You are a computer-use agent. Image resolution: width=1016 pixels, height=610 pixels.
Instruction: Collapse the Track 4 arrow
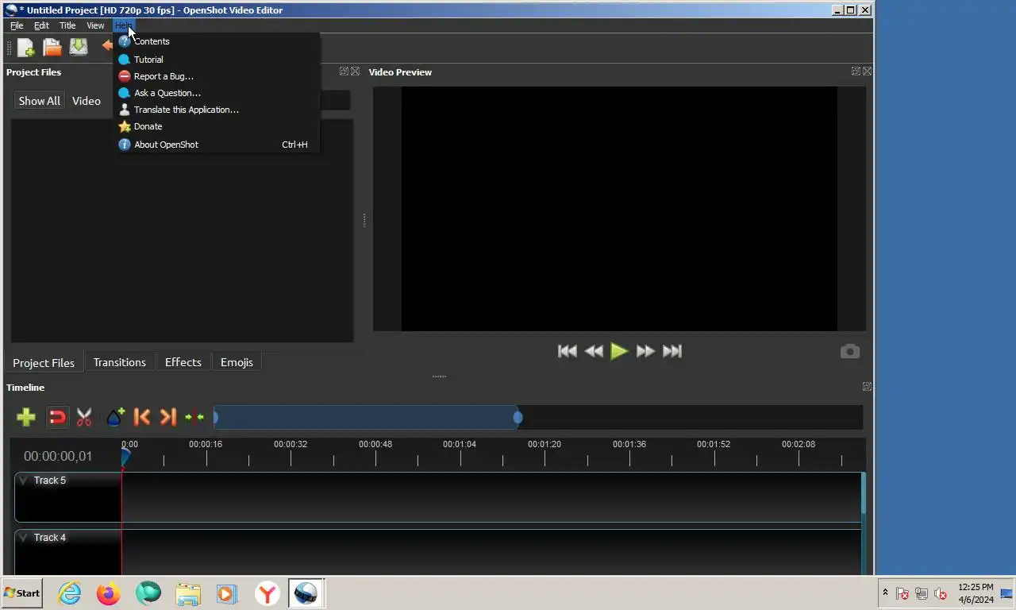pos(23,538)
